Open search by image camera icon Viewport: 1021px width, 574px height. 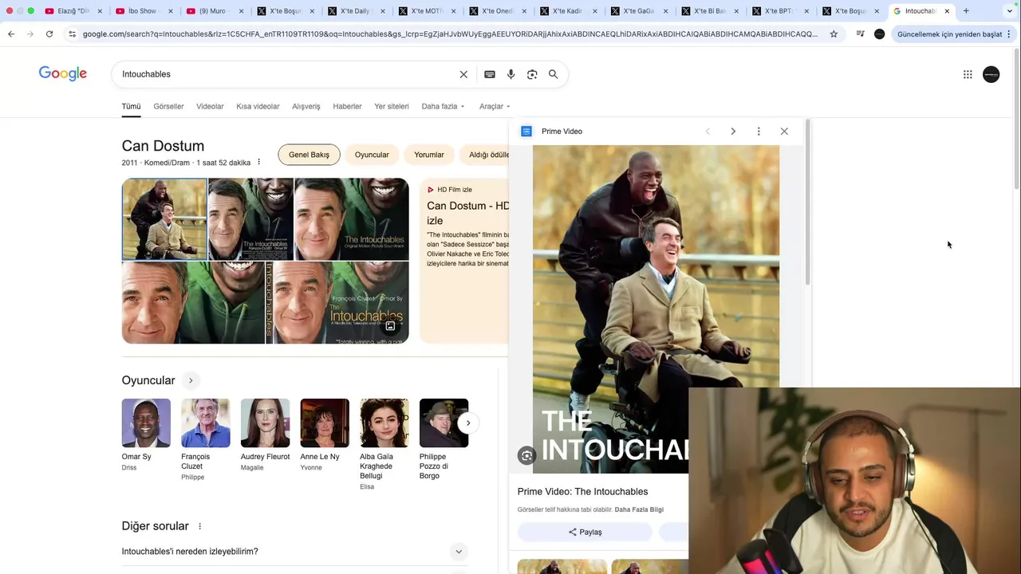pyautogui.click(x=532, y=74)
